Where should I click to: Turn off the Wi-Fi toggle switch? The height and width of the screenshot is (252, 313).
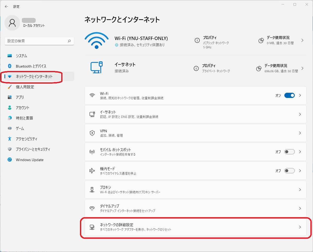[x=289, y=95]
